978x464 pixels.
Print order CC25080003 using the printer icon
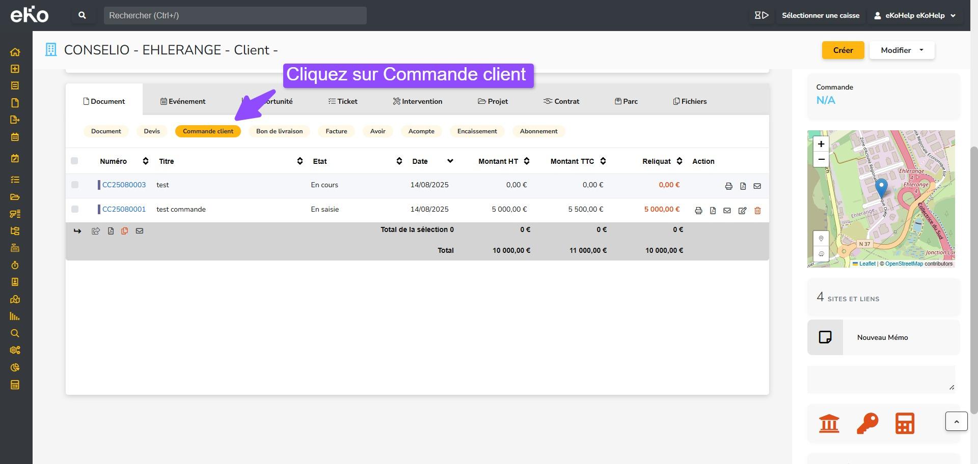click(728, 186)
